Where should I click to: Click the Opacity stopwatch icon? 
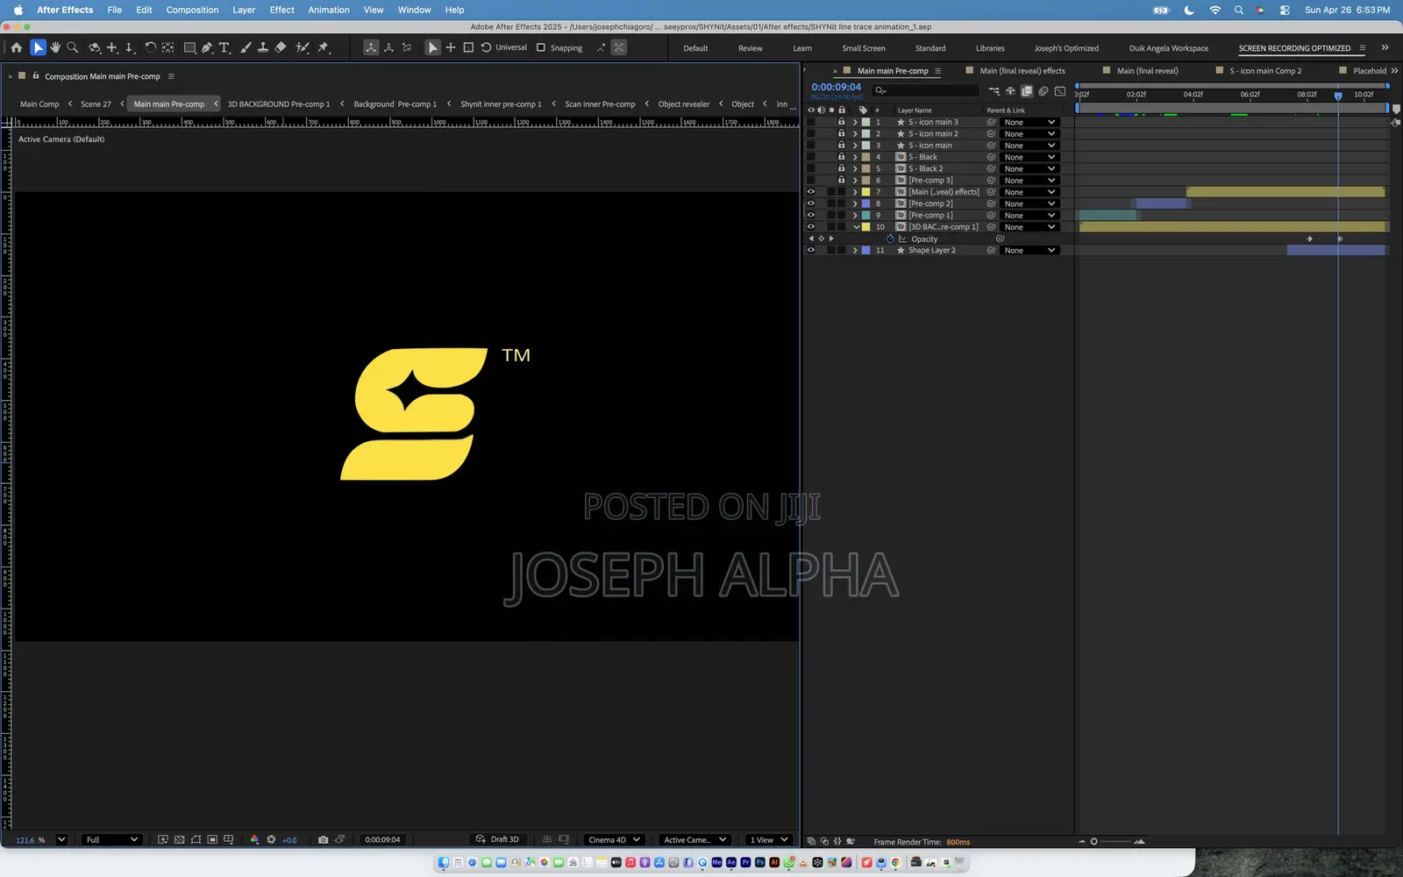coord(890,239)
